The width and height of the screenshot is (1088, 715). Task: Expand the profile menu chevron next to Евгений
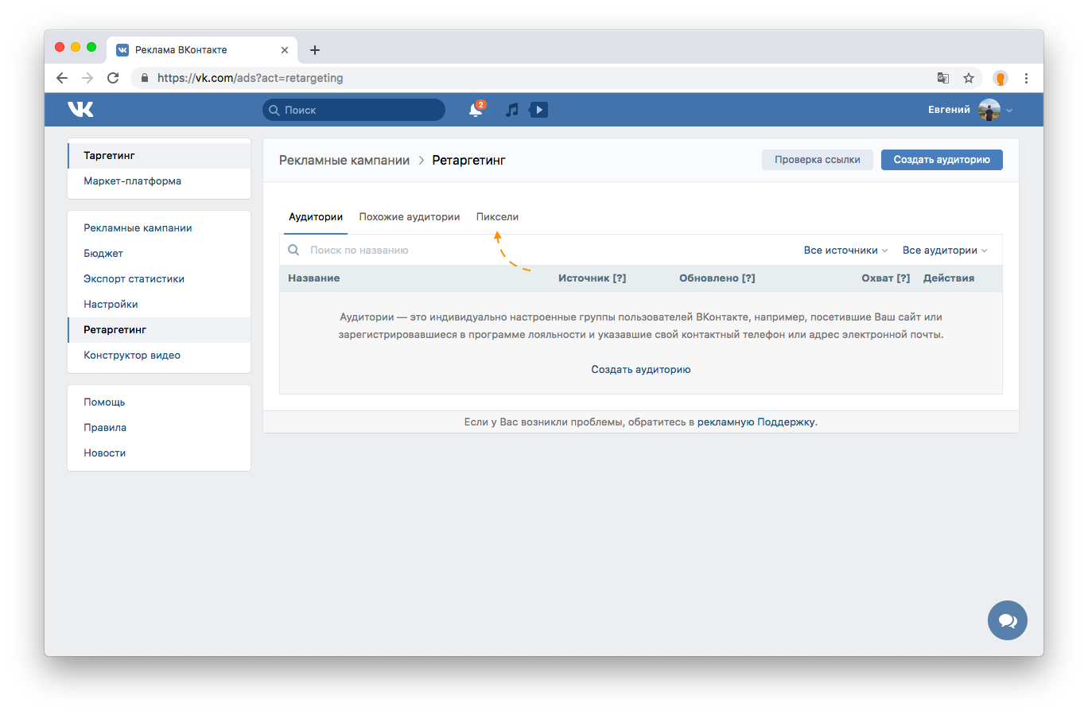pyautogui.click(x=1009, y=111)
